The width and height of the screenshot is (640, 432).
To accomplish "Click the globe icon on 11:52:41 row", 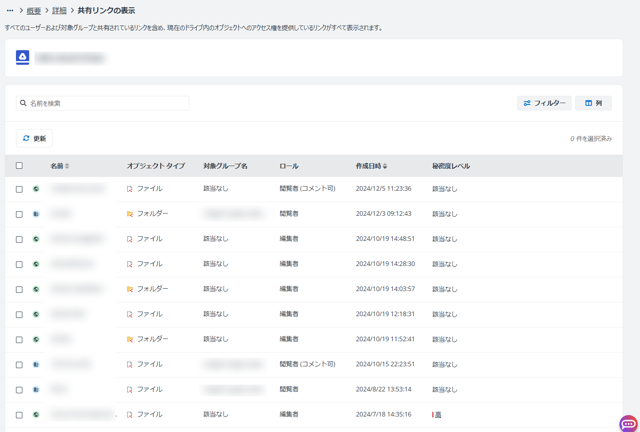I will (36, 339).
